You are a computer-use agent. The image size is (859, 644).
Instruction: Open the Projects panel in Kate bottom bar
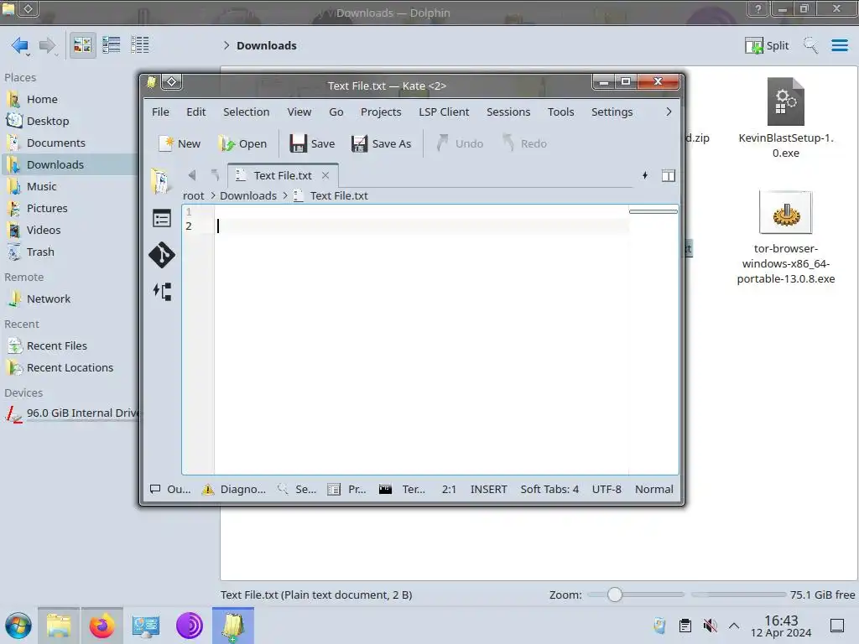346,489
